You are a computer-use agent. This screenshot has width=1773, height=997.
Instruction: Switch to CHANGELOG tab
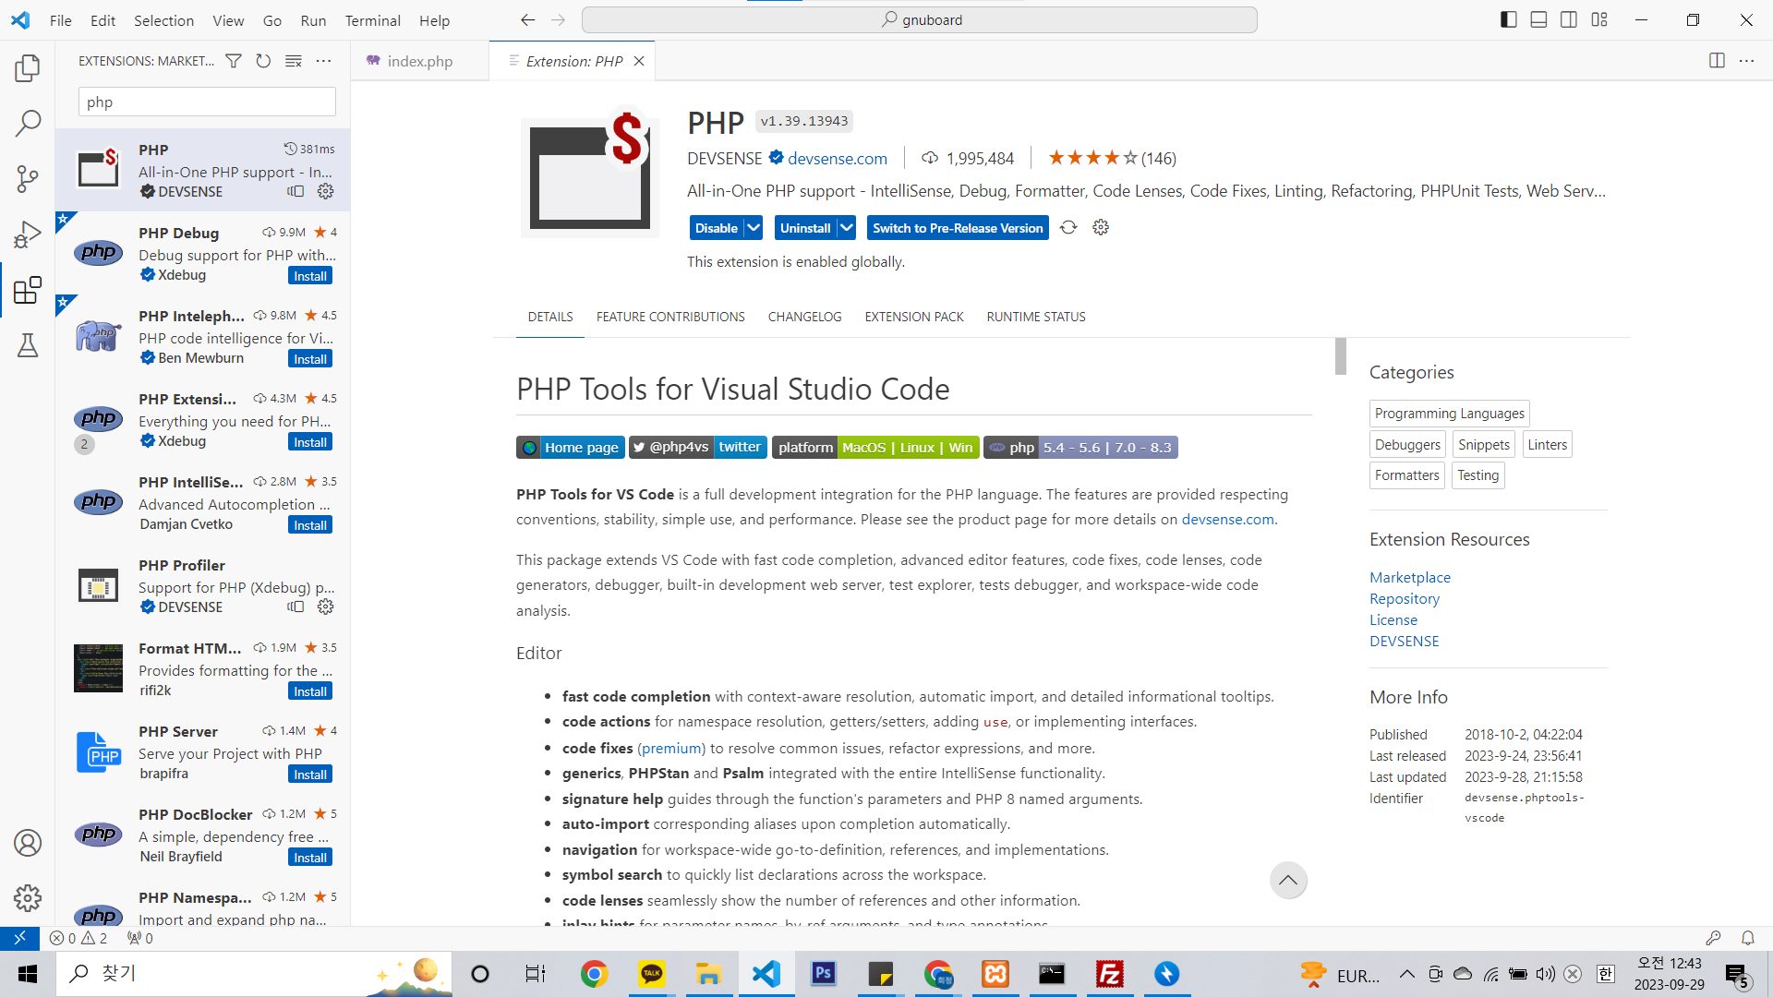point(804,317)
